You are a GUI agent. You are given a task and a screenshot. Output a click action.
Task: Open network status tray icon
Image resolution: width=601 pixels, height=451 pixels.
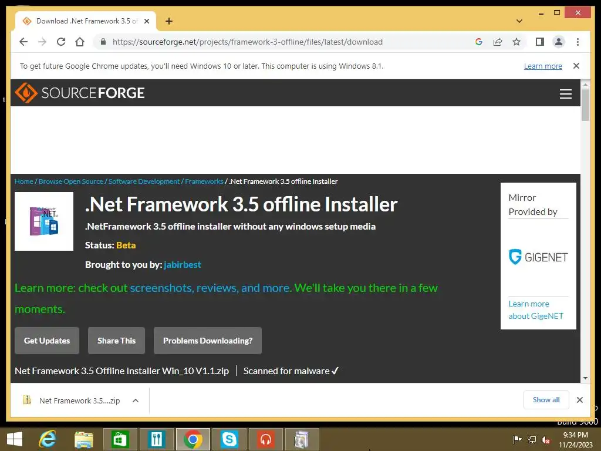tap(532, 439)
